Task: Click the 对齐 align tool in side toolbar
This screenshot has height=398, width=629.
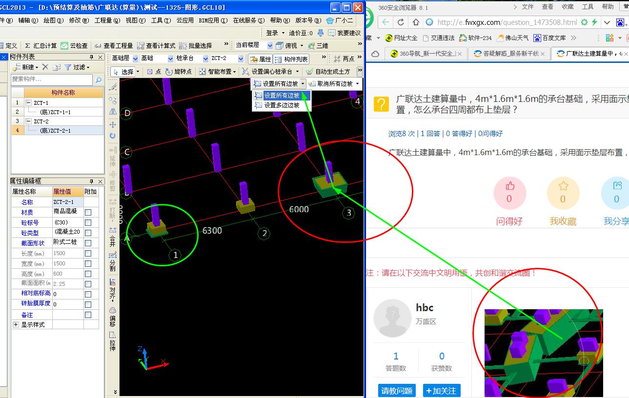Action: click(113, 290)
